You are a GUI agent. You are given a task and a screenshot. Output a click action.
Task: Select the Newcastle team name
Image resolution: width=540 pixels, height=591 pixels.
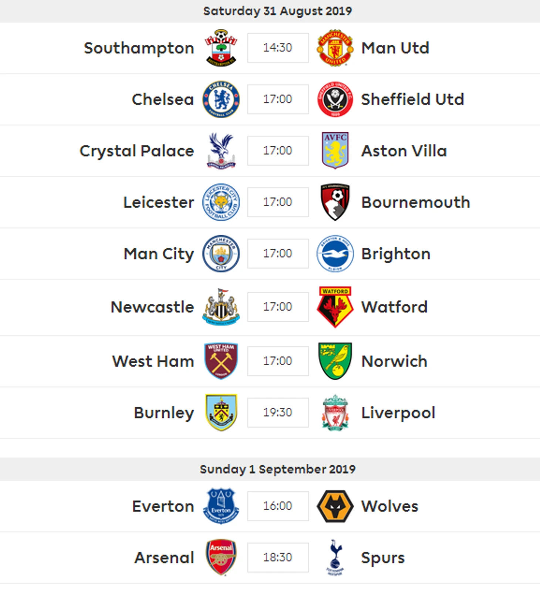click(x=152, y=307)
